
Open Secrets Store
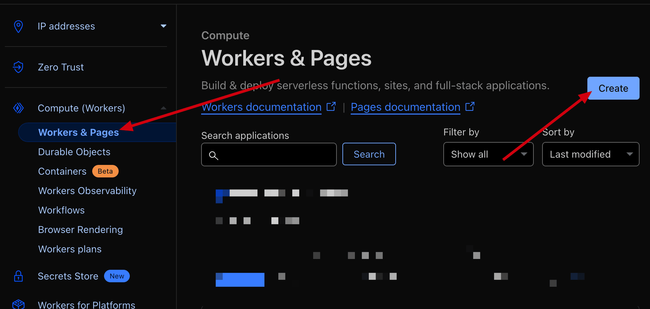[68, 276]
